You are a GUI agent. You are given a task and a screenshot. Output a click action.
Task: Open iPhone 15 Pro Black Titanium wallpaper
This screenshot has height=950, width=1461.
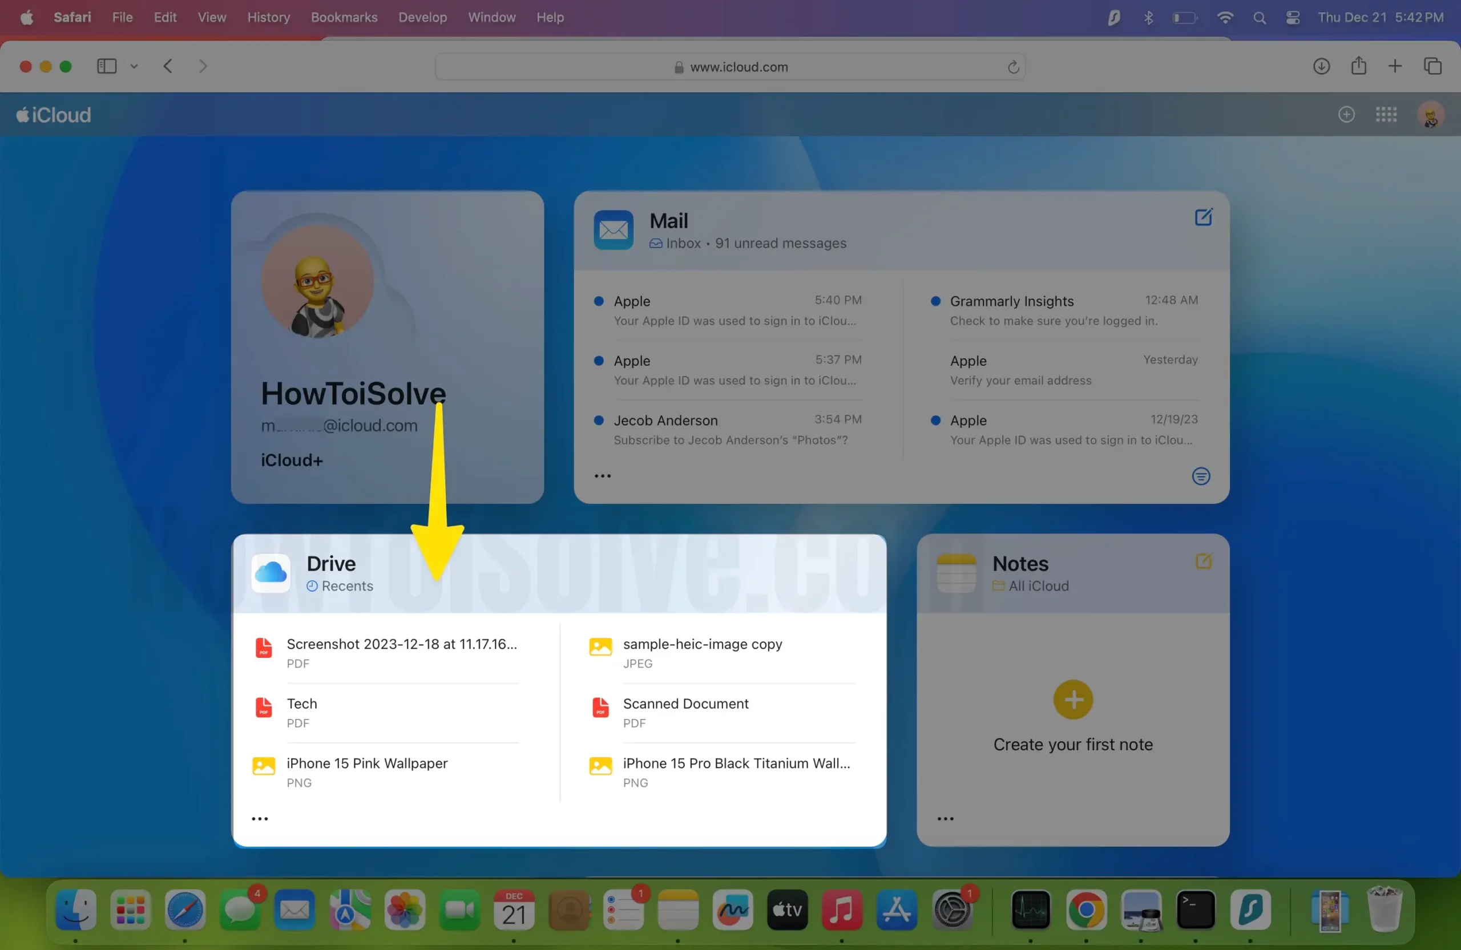pyautogui.click(x=722, y=772)
